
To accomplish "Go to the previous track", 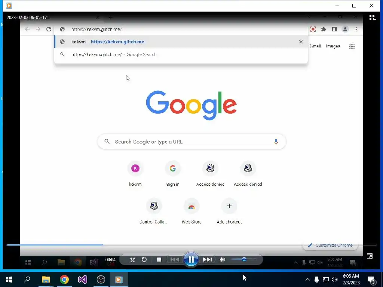I will point(174,259).
